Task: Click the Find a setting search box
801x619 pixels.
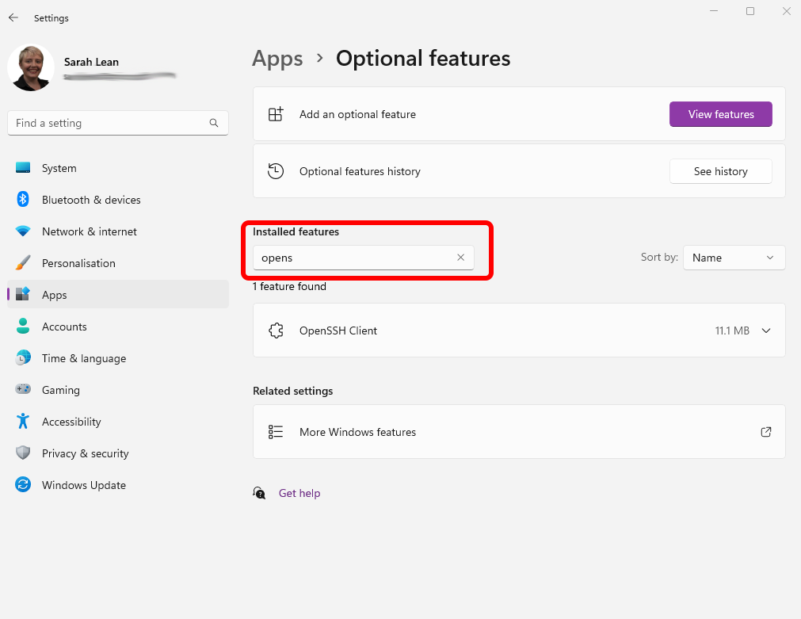Action: [117, 123]
